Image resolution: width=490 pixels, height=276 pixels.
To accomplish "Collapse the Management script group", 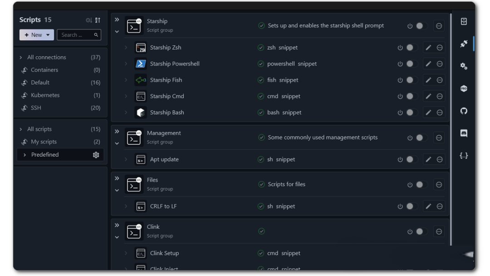I will tap(117, 143).
